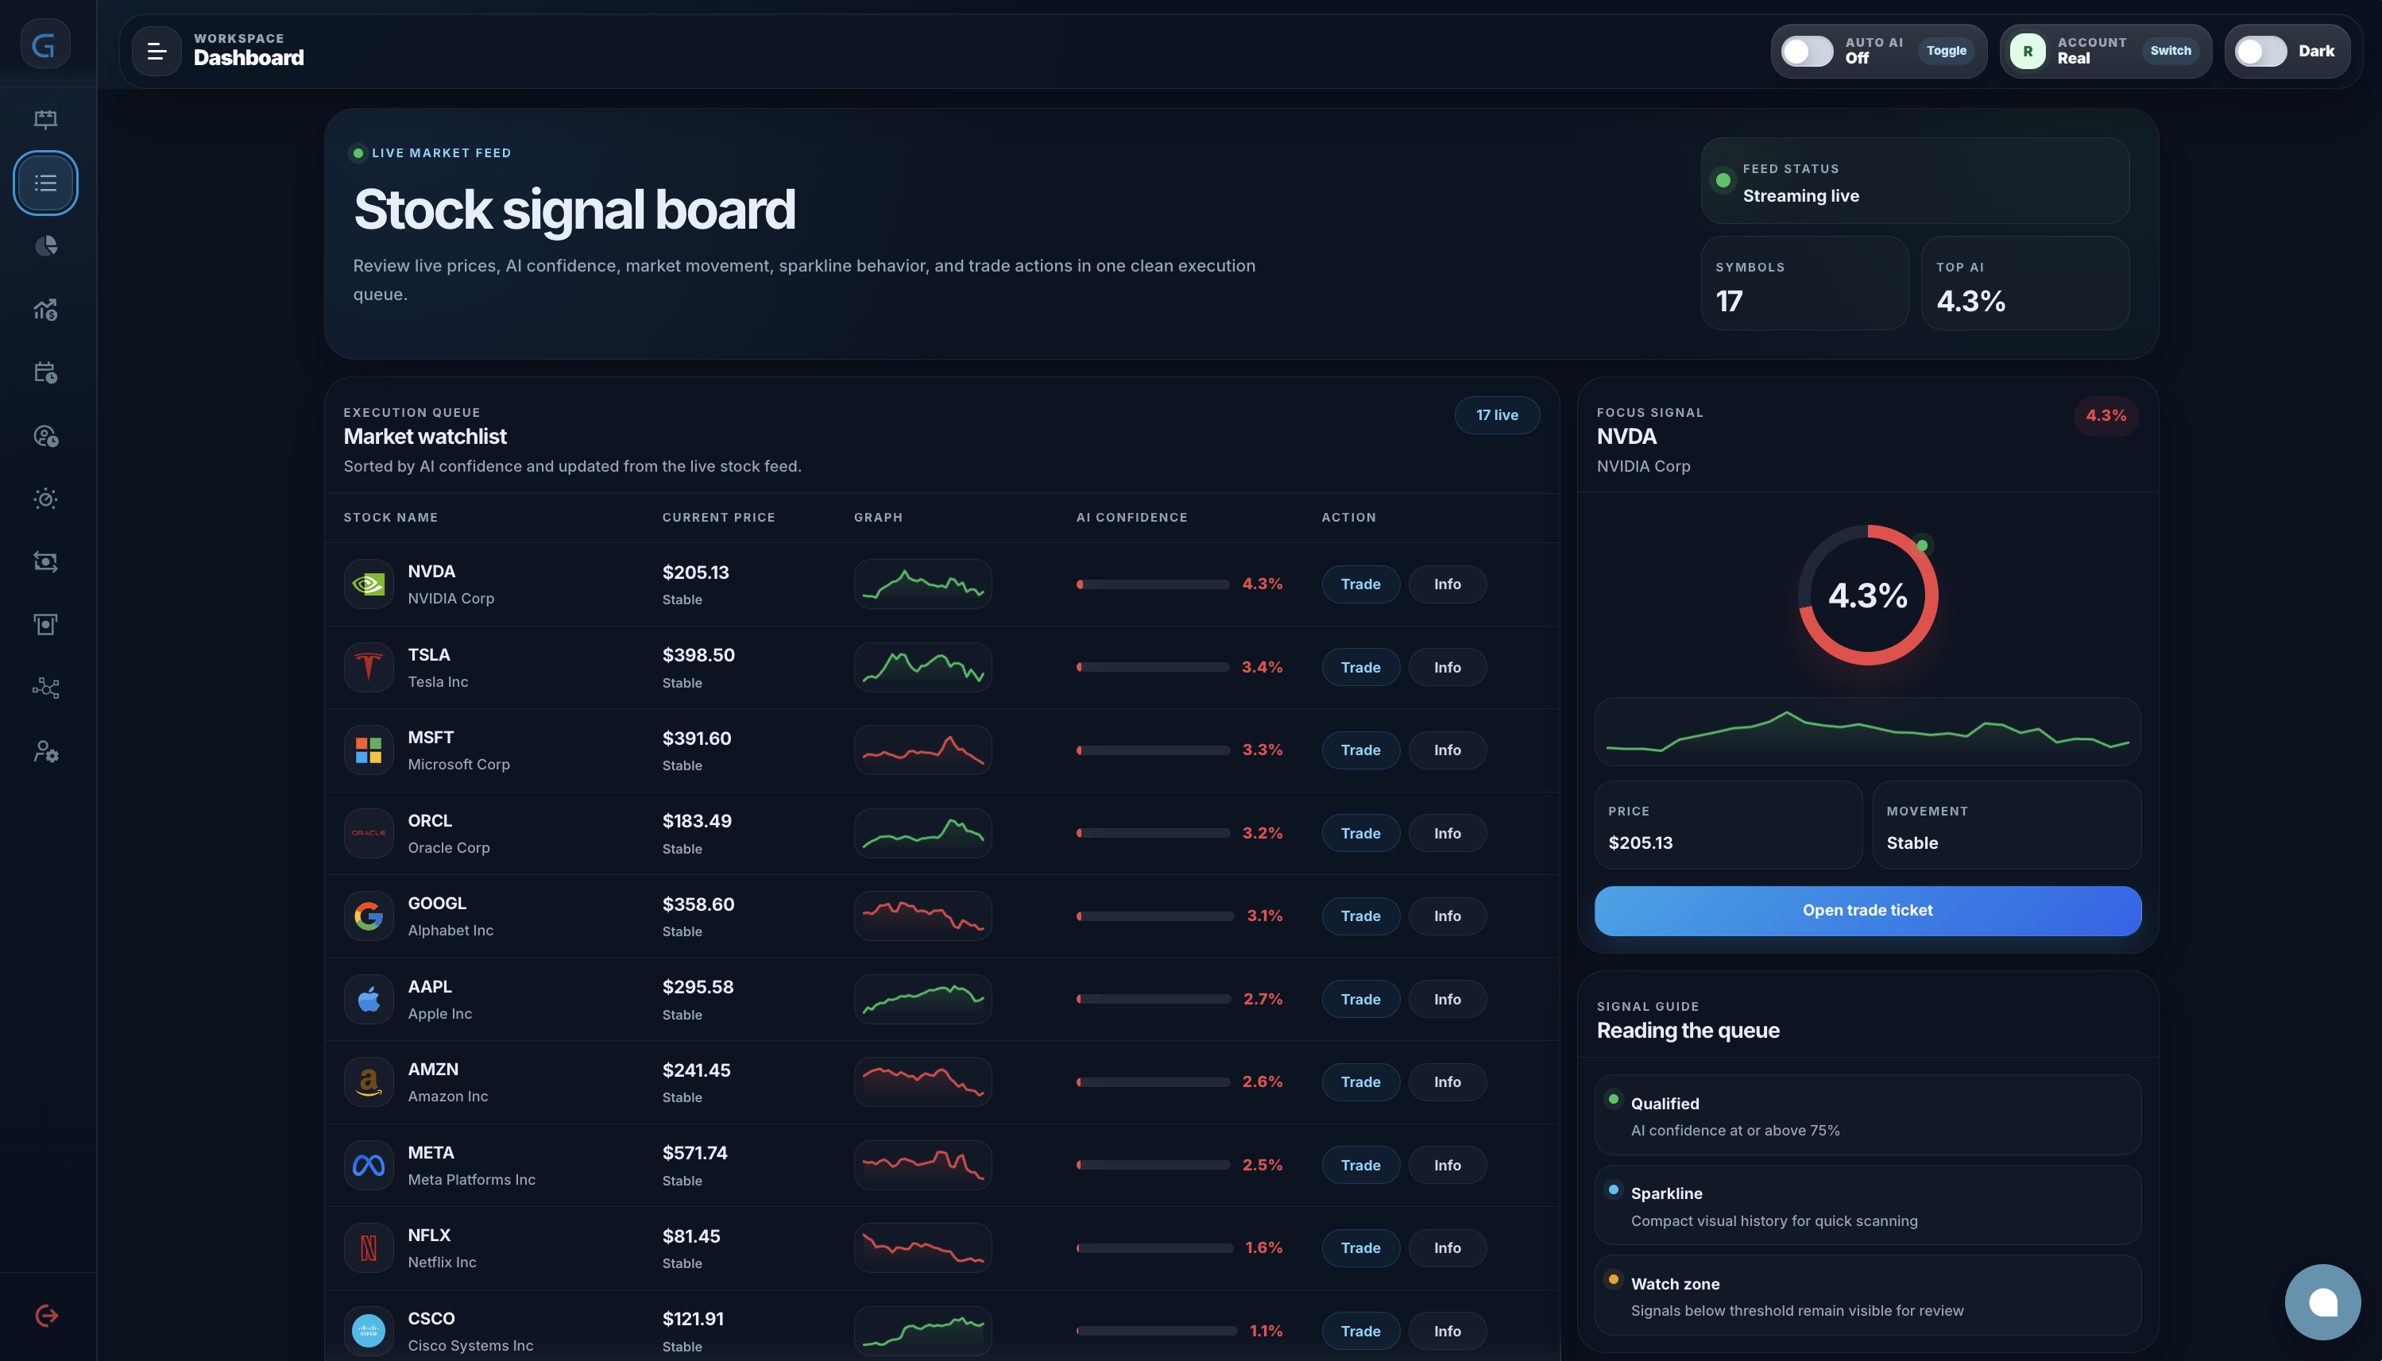The width and height of the screenshot is (2382, 1361).
Task: Click the account Switch button
Action: pyautogui.click(x=2171, y=52)
